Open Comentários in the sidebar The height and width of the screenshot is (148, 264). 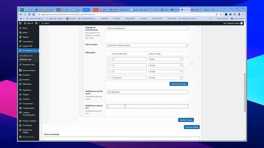click(28, 42)
